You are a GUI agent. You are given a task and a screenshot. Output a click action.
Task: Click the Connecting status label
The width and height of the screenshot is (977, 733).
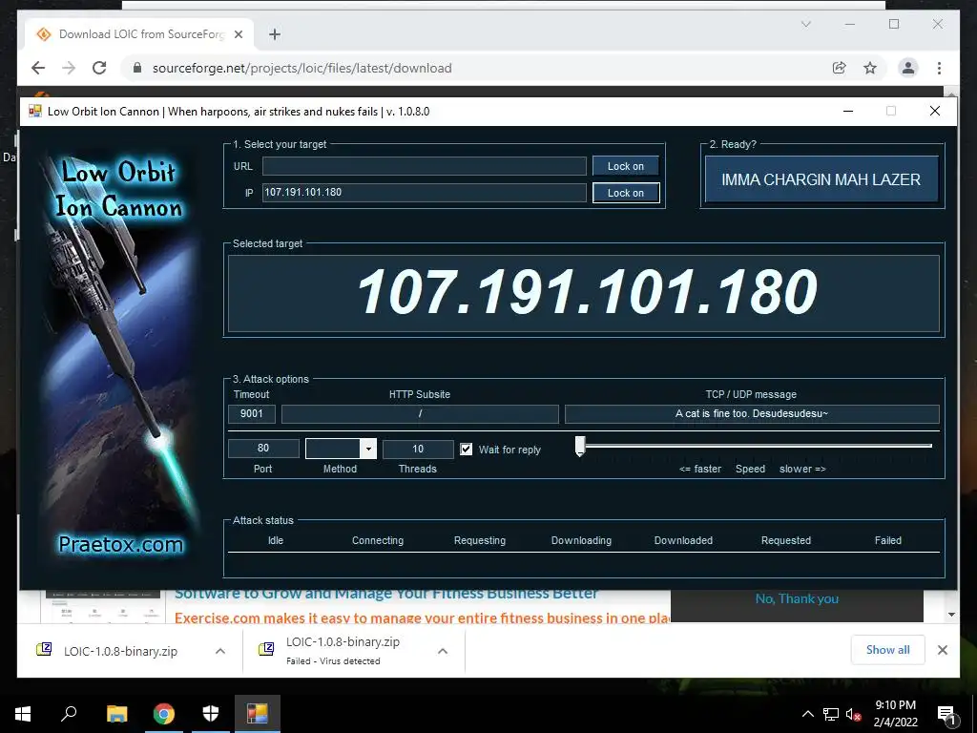pyautogui.click(x=378, y=540)
